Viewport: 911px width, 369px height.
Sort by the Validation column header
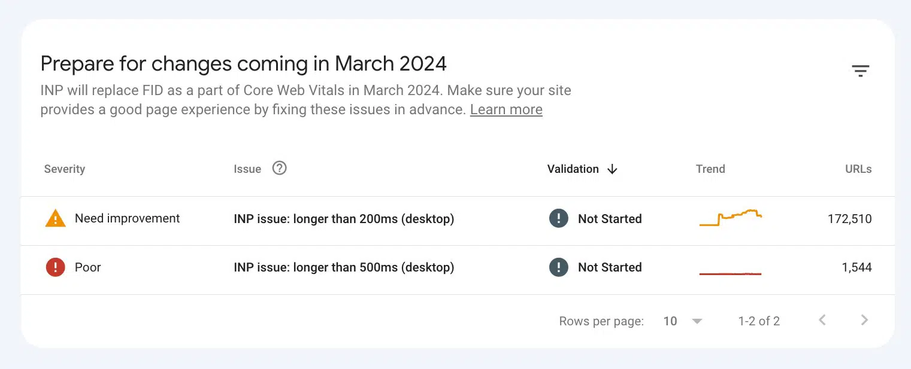click(573, 169)
